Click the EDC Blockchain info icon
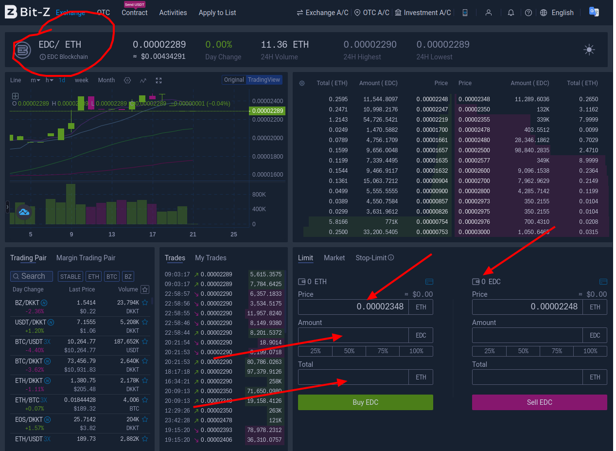616x451 pixels. coord(42,57)
